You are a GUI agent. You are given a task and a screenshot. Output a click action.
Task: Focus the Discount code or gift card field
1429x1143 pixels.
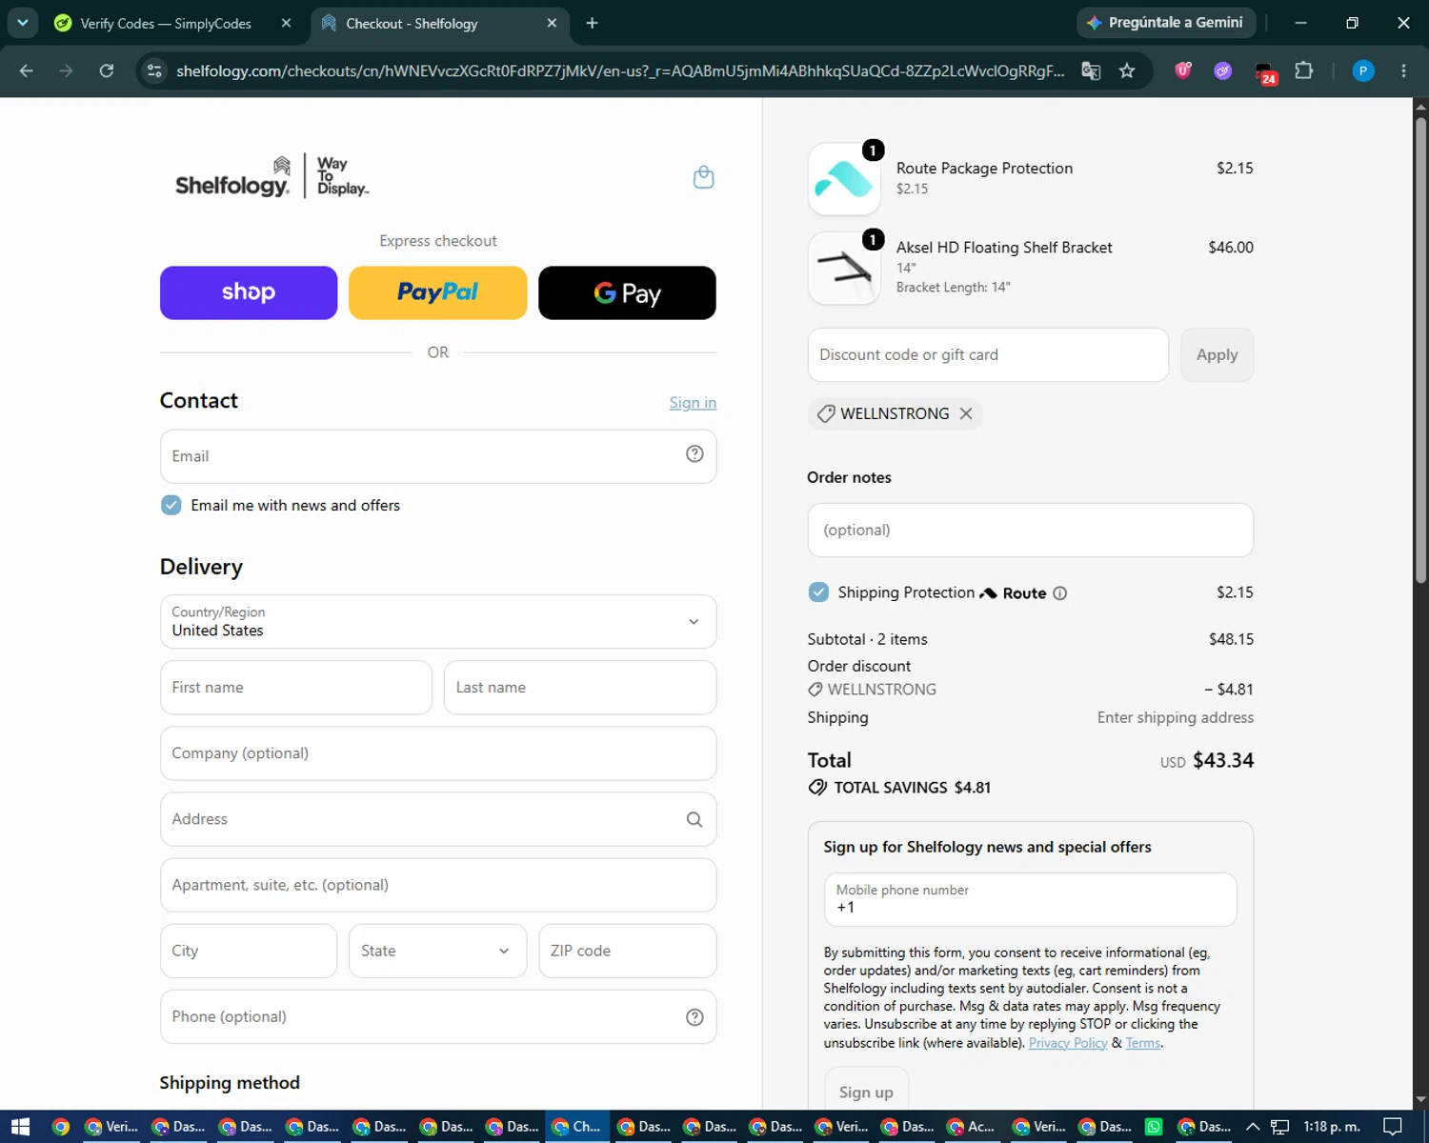tap(988, 354)
